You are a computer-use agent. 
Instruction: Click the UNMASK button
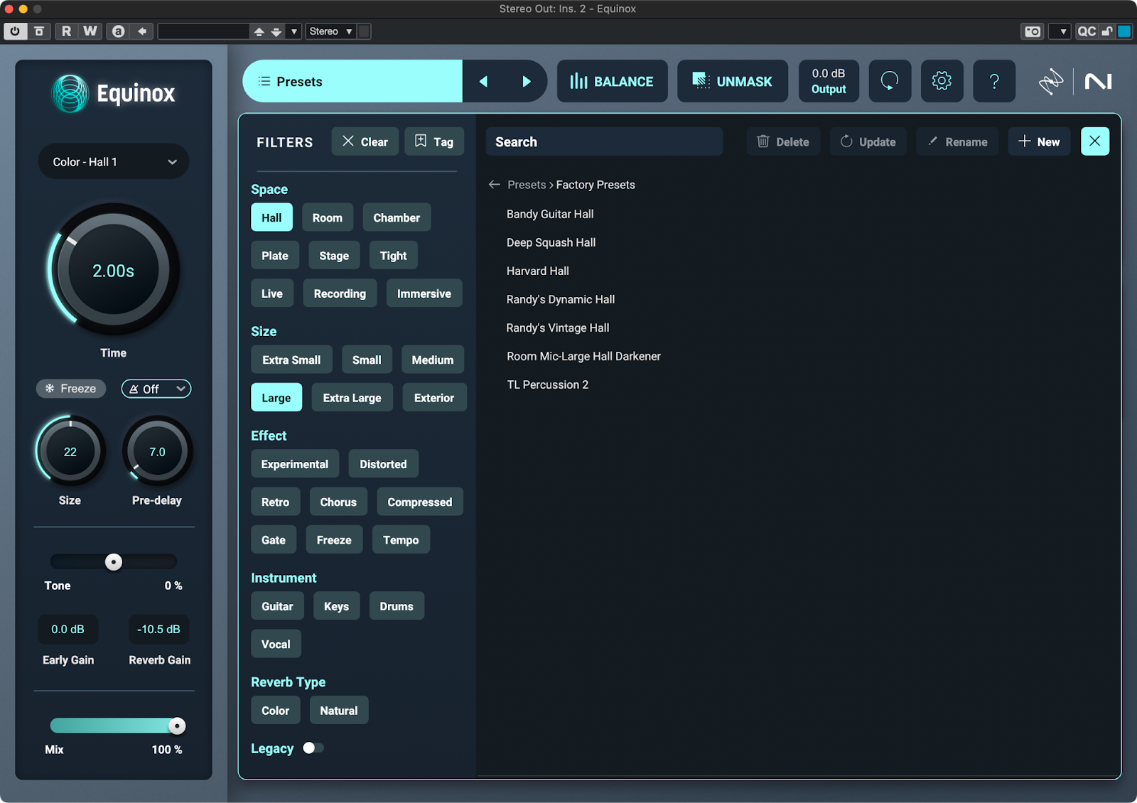(732, 82)
